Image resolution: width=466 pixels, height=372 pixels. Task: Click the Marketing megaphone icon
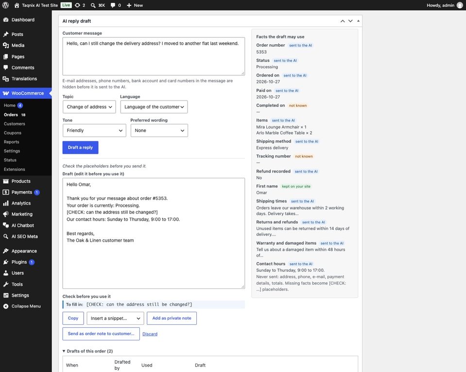coord(6,214)
